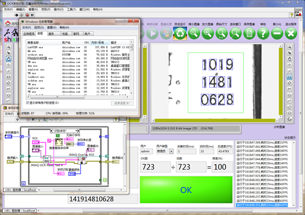The image size is (305, 215).
Task: Click the greyed-out play triangle button
Action: coord(153,34)
